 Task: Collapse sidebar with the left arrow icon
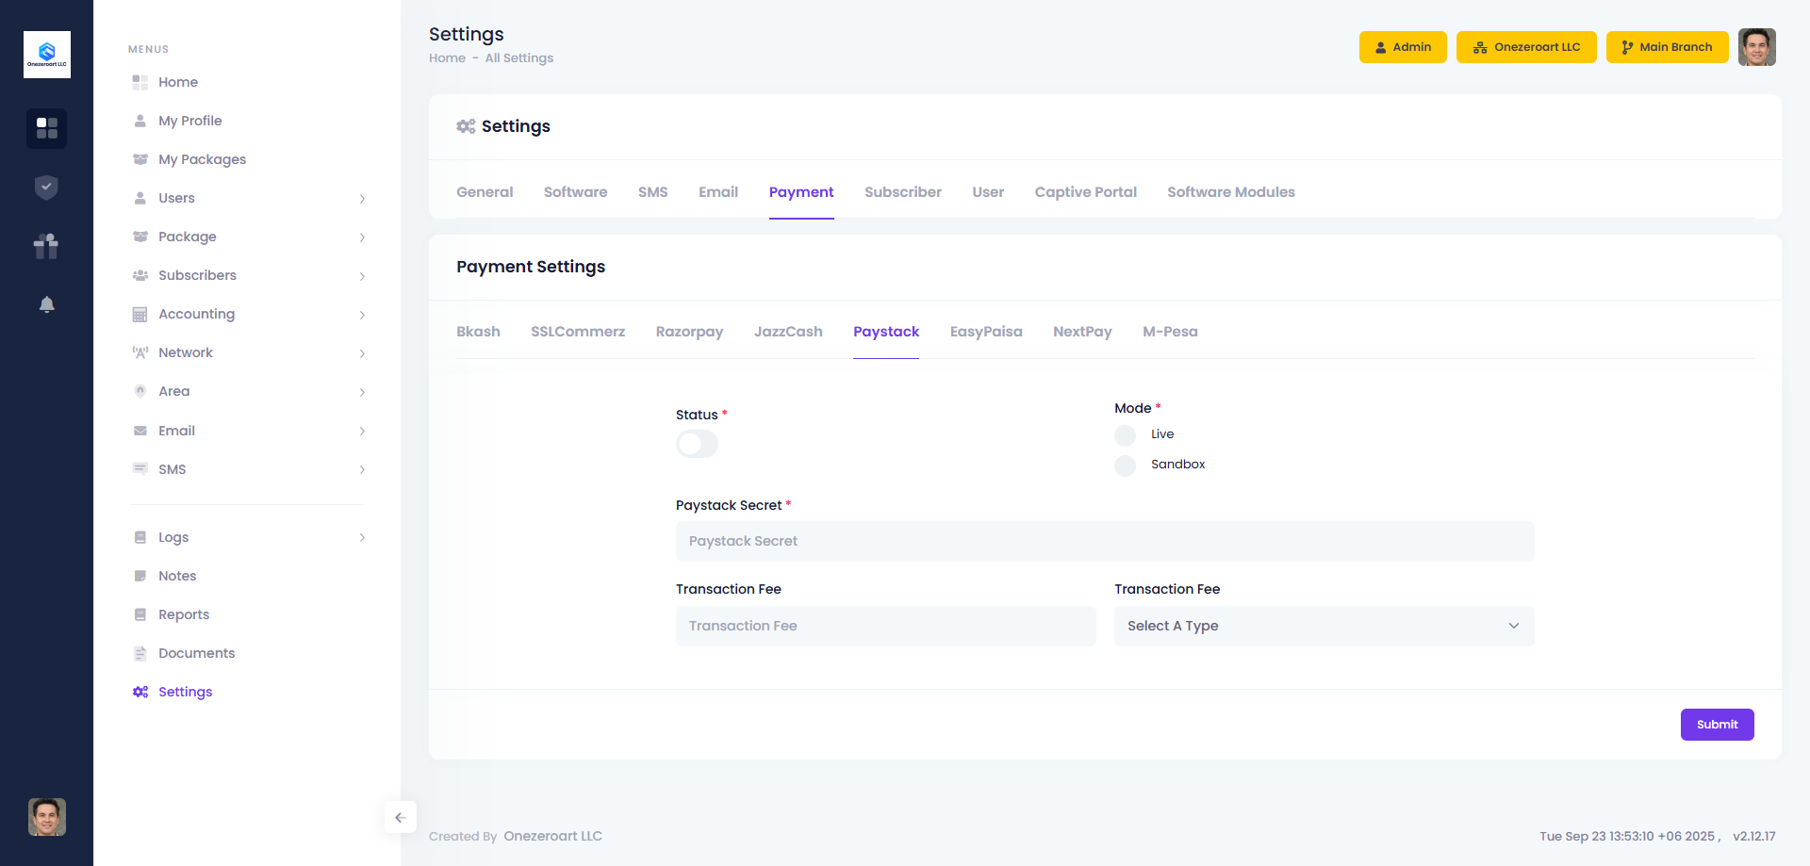tap(400, 817)
